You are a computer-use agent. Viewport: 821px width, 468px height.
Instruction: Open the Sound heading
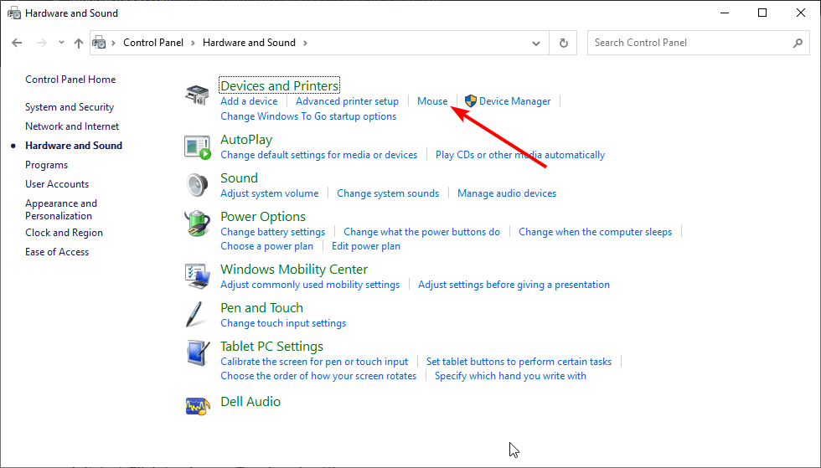click(239, 178)
